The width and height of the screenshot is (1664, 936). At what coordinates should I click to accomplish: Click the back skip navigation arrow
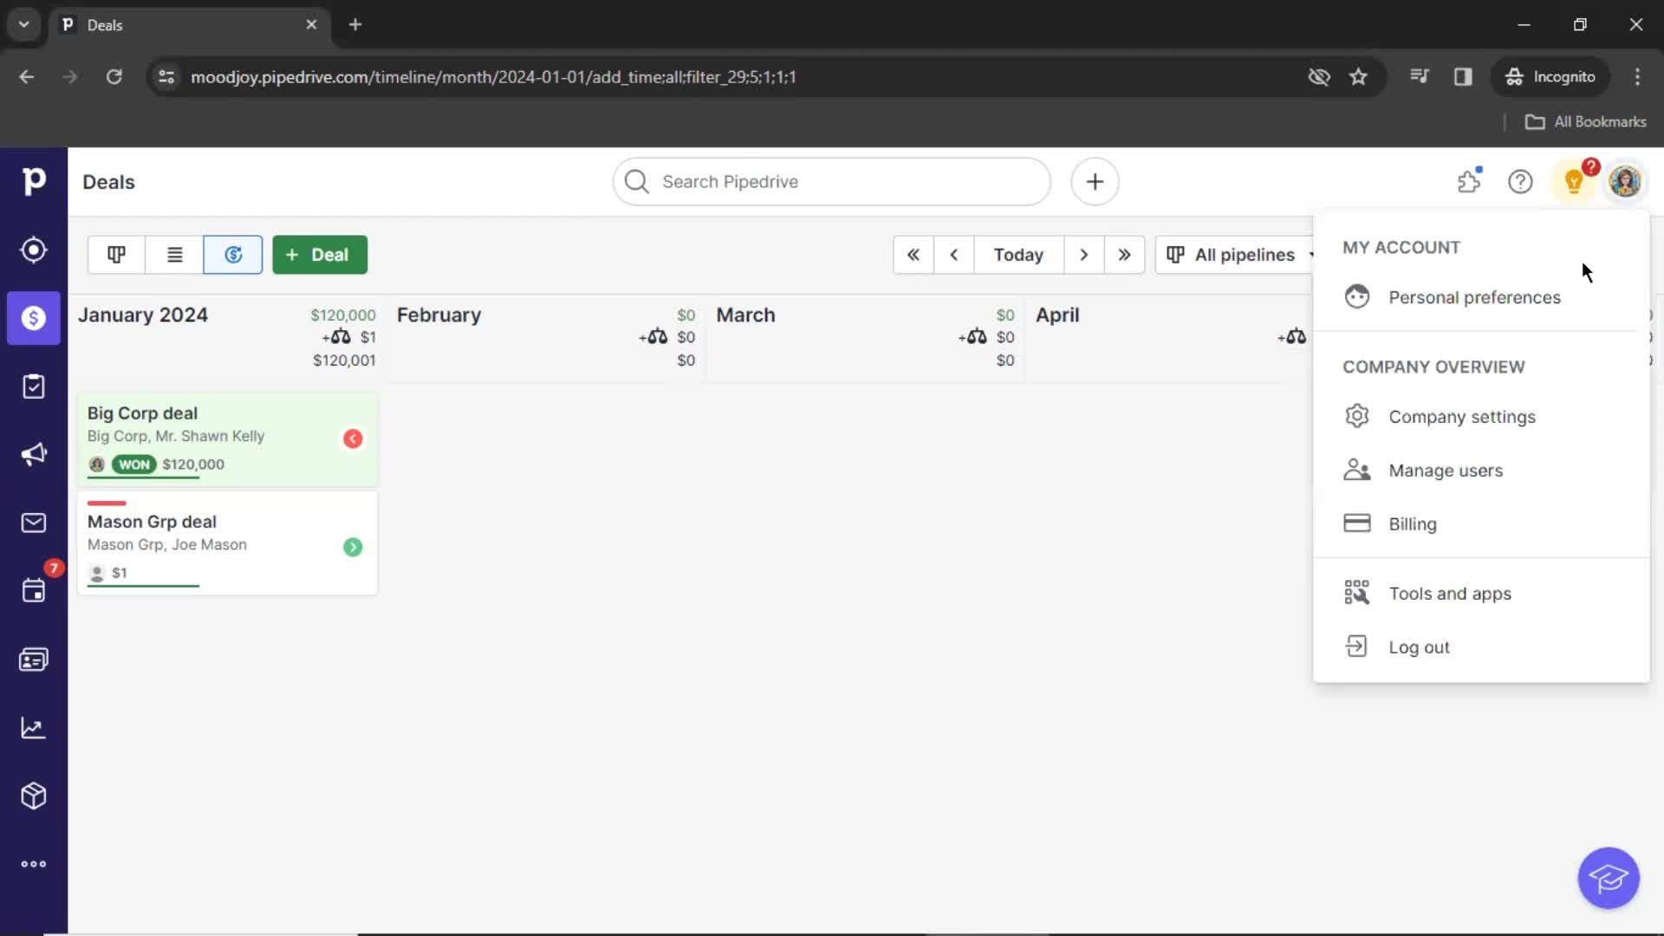click(x=913, y=254)
